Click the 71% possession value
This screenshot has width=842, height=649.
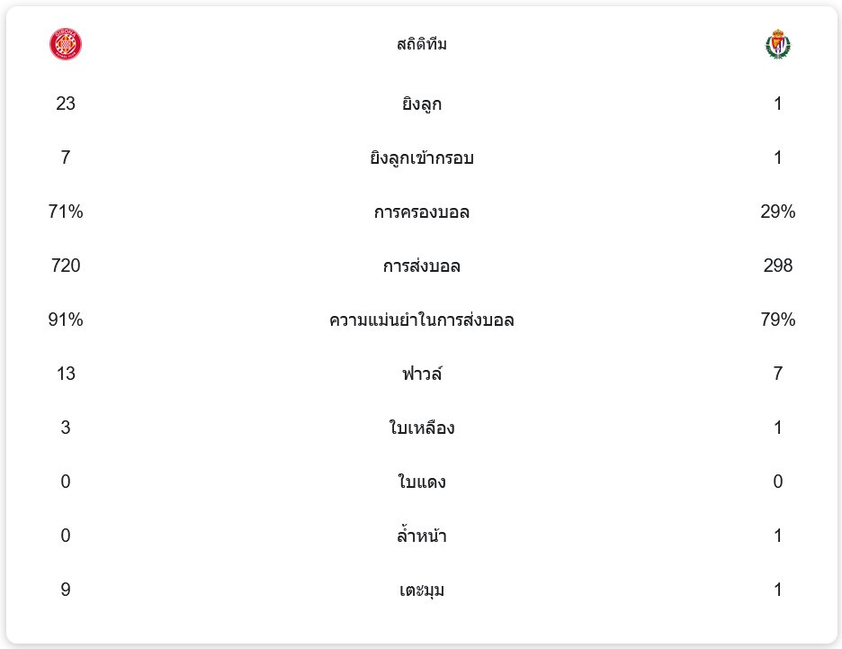(66, 212)
